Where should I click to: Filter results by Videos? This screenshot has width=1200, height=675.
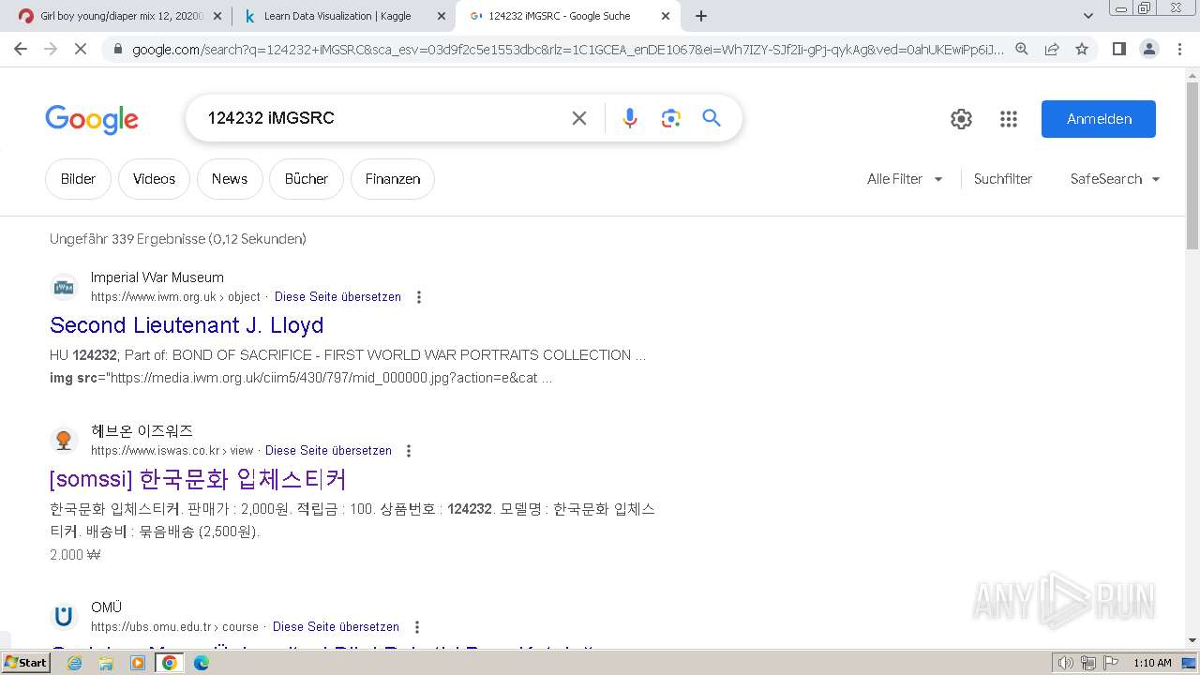pyautogui.click(x=154, y=179)
